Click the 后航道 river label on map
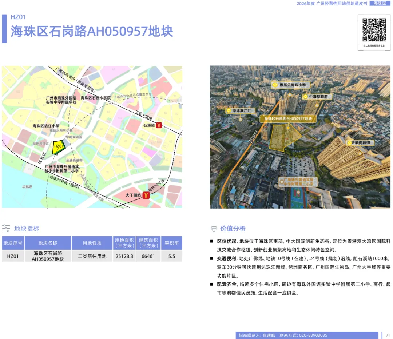Viewport: 393px width, 339px height. pyautogui.click(x=27, y=187)
